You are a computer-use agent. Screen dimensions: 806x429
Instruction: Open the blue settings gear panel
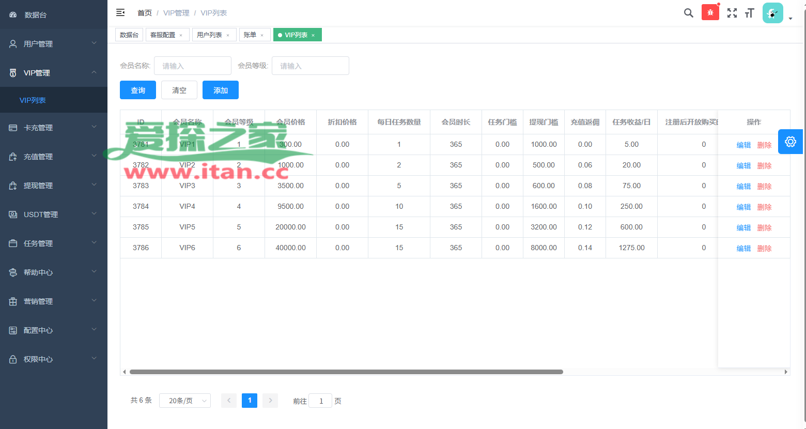click(x=790, y=142)
